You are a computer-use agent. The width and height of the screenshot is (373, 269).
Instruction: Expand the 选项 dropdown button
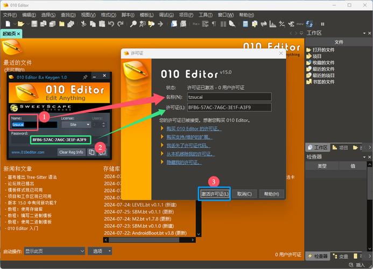(101, 251)
